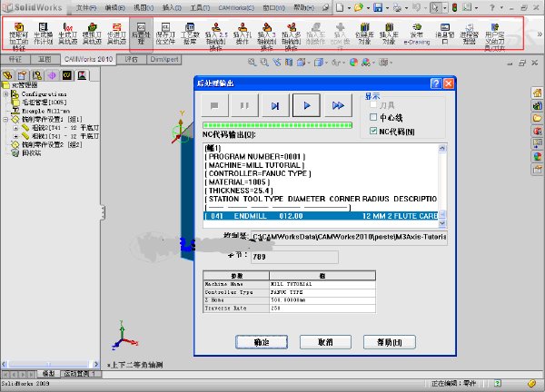The width and height of the screenshot is (545, 392).
Task: Click User Defined Tool/Holder icon
Action: point(495,36)
